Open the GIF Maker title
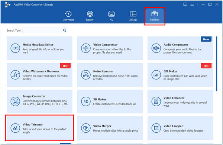Viewport: 223px width, 145px height. 170,71
